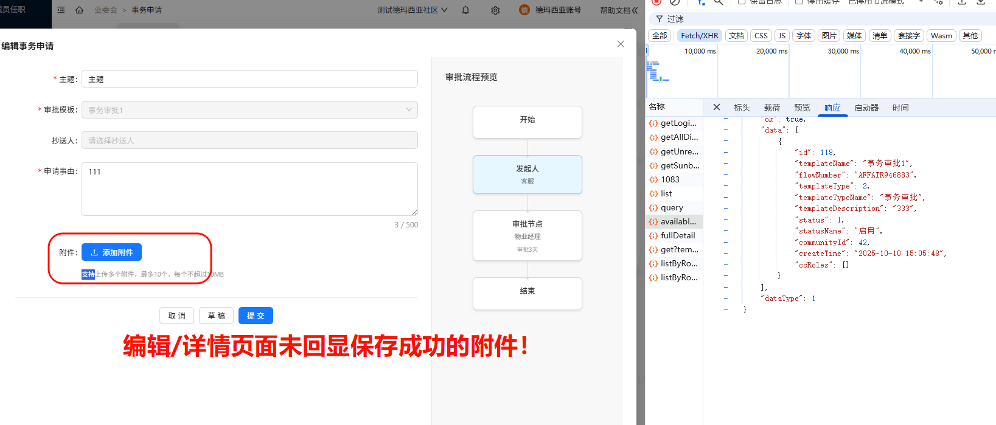
Task: Click the 添加附件 upload button
Action: (x=111, y=252)
